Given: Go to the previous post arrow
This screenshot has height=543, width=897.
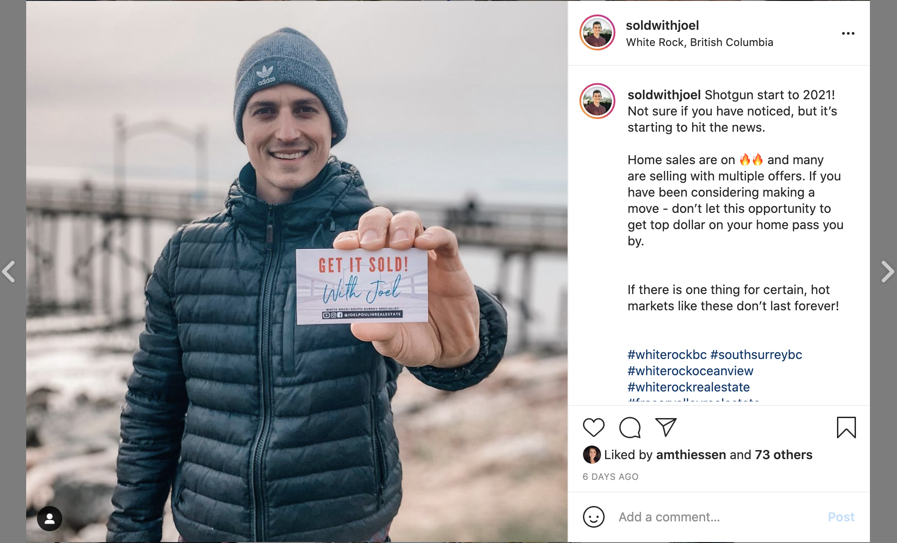Looking at the screenshot, I should pyautogui.click(x=9, y=271).
